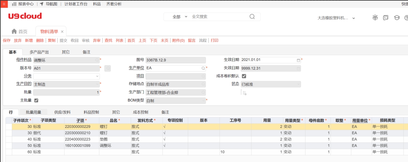Select 工序号 cell 10 in row 60
The image size is (408, 162).
click(x=235, y=152)
